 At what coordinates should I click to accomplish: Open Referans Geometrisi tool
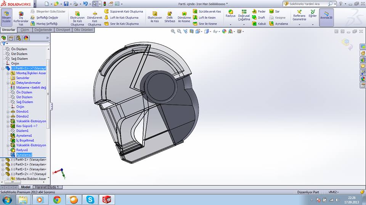(299, 15)
